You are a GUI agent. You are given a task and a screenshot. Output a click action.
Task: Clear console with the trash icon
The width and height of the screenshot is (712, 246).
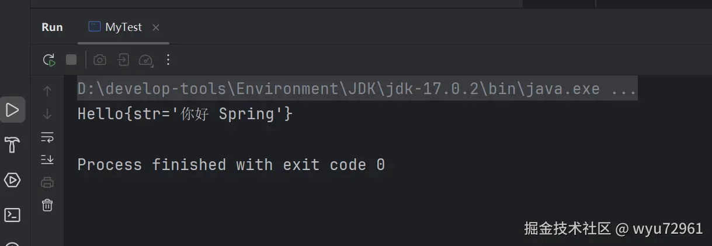(x=47, y=205)
